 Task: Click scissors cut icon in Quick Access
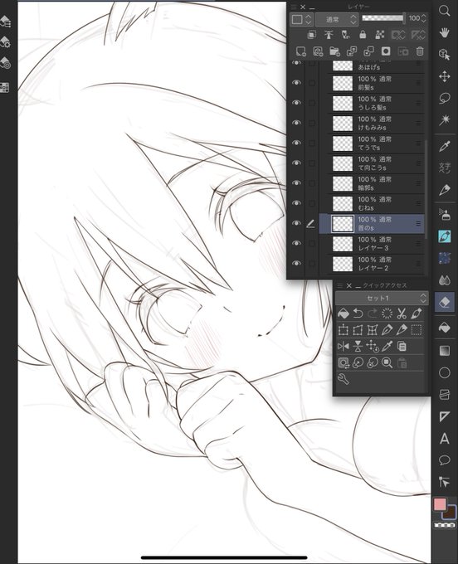(x=402, y=314)
